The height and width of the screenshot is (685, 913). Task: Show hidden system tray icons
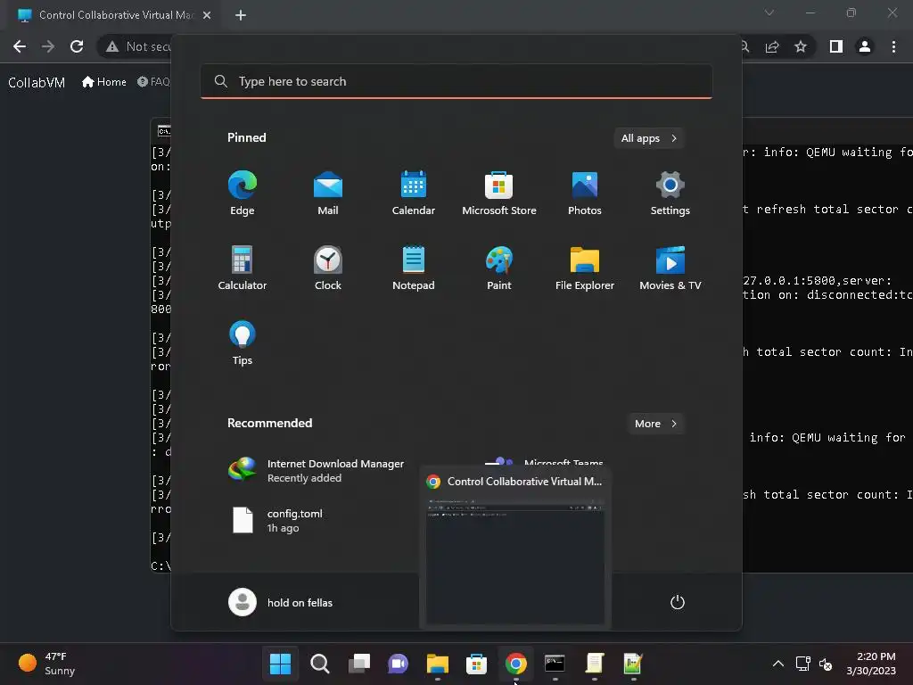click(x=777, y=664)
